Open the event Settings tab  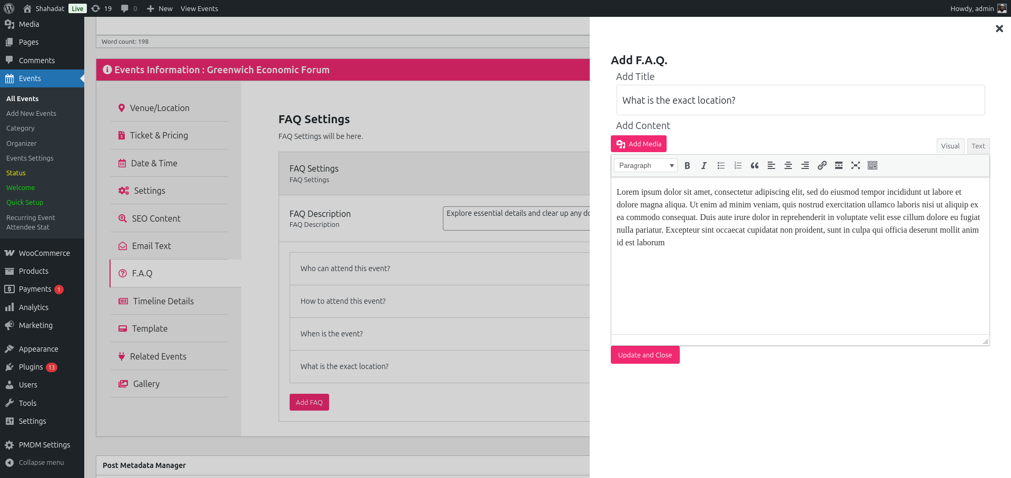169,191
